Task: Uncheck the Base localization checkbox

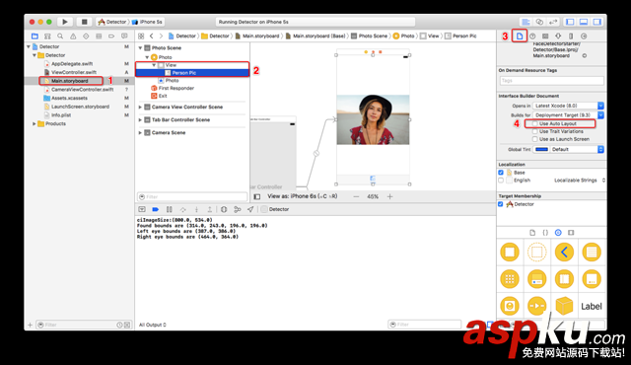Action: (x=501, y=173)
